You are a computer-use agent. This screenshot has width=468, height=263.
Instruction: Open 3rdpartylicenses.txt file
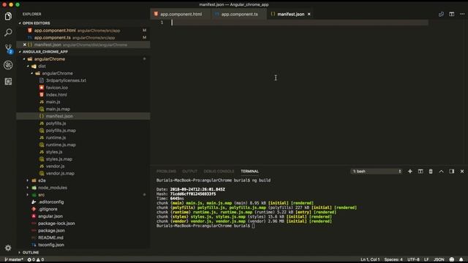pyautogui.click(x=66, y=80)
